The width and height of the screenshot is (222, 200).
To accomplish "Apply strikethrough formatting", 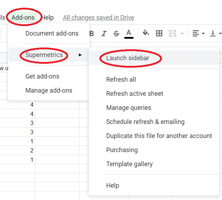I will [x=116, y=34].
